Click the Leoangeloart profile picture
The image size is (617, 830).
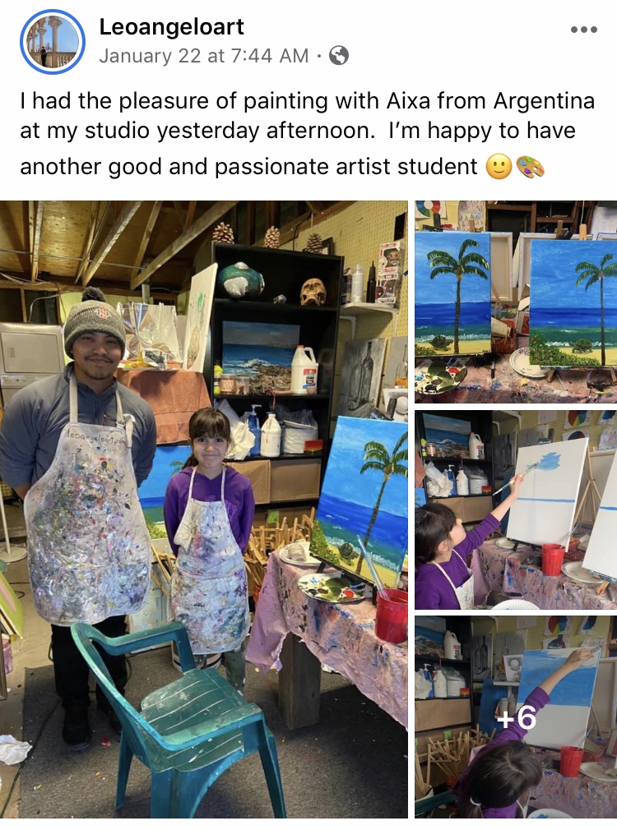click(x=53, y=42)
